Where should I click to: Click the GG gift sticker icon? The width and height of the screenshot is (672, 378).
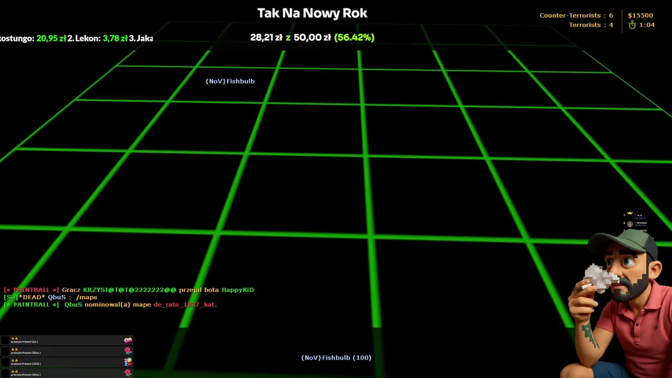[128, 340]
